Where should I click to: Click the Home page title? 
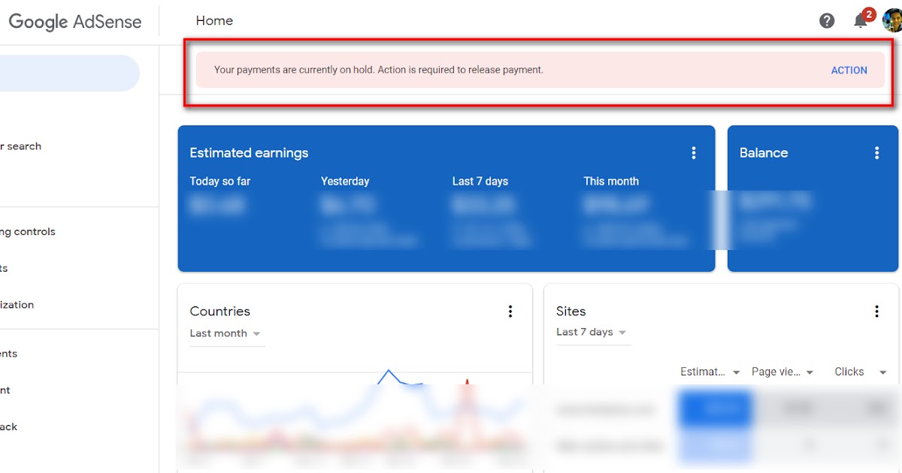point(214,21)
